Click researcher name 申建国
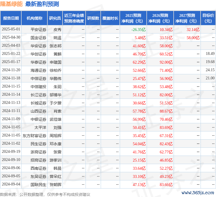 55,62
